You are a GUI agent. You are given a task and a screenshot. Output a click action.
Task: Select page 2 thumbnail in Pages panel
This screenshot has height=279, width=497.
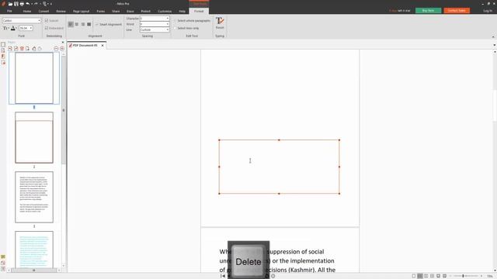click(x=34, y=138)
